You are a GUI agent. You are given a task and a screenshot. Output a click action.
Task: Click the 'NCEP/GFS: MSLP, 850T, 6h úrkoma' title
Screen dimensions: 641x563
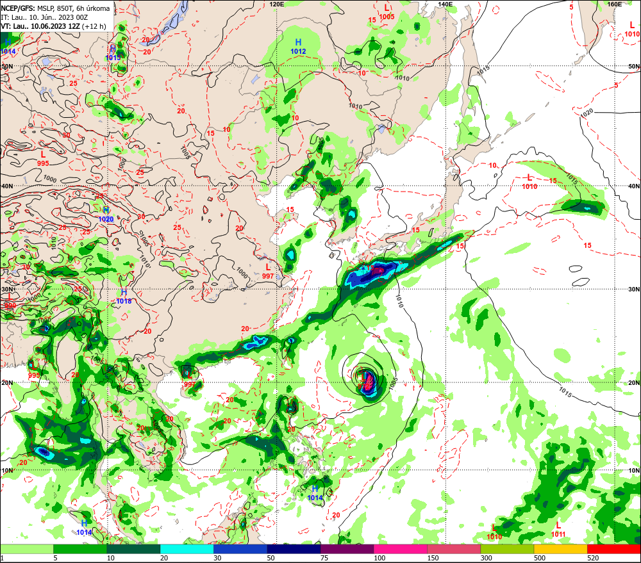tap(55, 8)
